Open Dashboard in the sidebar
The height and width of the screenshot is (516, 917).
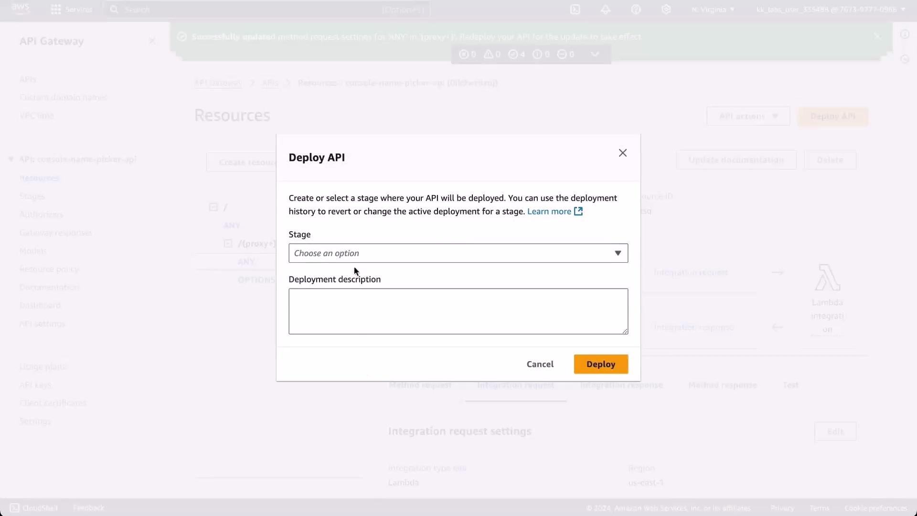pos(40,305)
